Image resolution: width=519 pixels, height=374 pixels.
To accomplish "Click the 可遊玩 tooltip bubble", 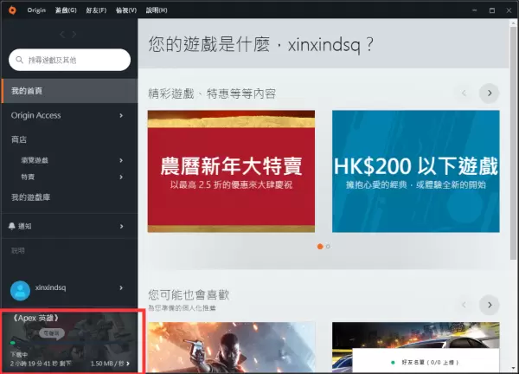I will (x=52, y=333).
